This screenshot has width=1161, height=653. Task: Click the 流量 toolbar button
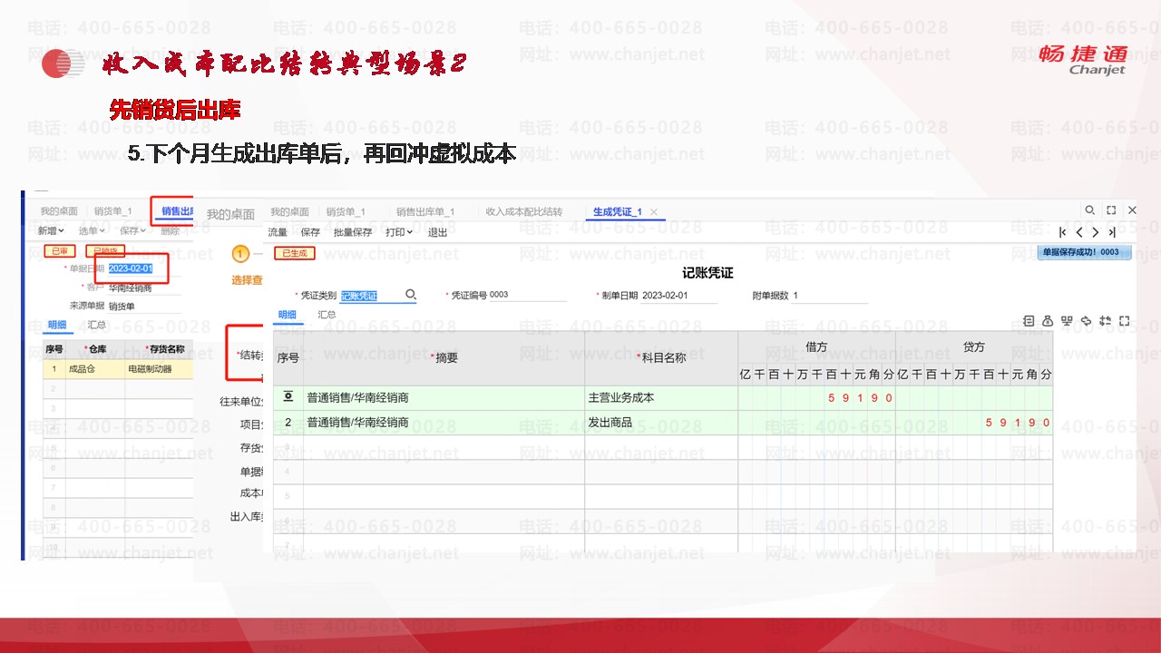click(x=278, y=232)
